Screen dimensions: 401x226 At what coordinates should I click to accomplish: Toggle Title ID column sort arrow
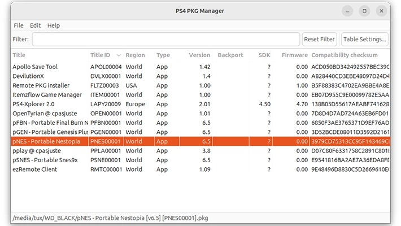pos(119,55)
